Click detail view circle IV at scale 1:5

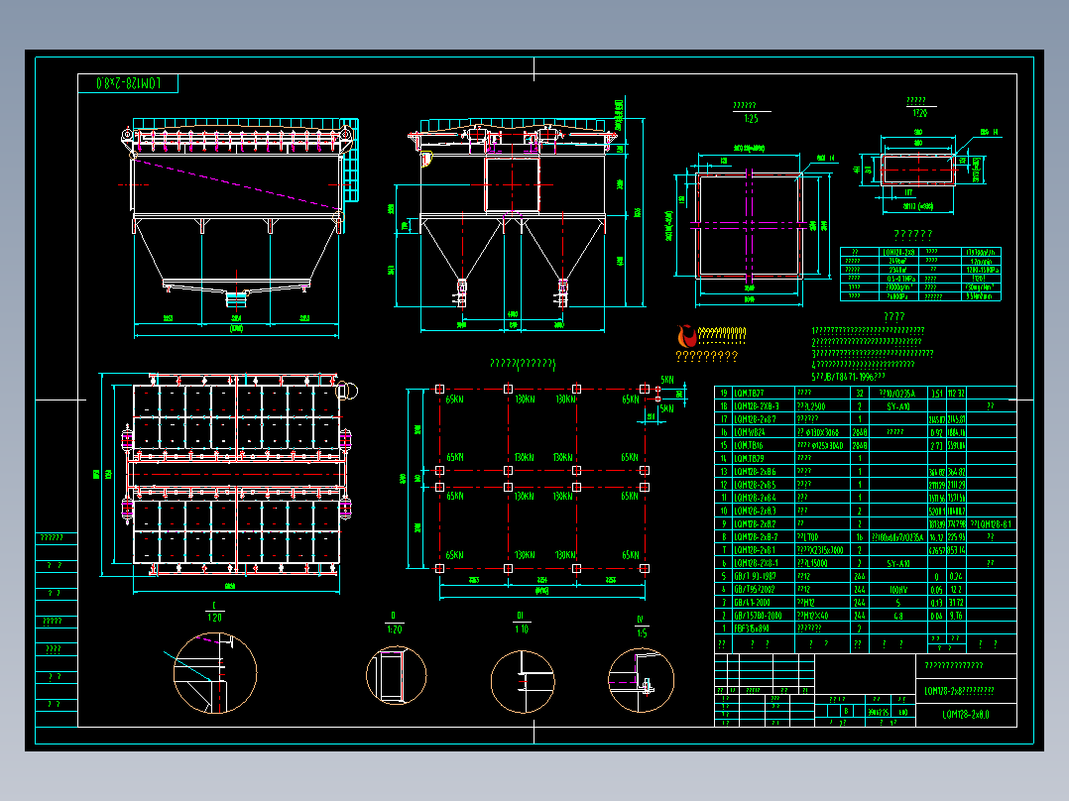pyautogui.click(x=641, y=680)
